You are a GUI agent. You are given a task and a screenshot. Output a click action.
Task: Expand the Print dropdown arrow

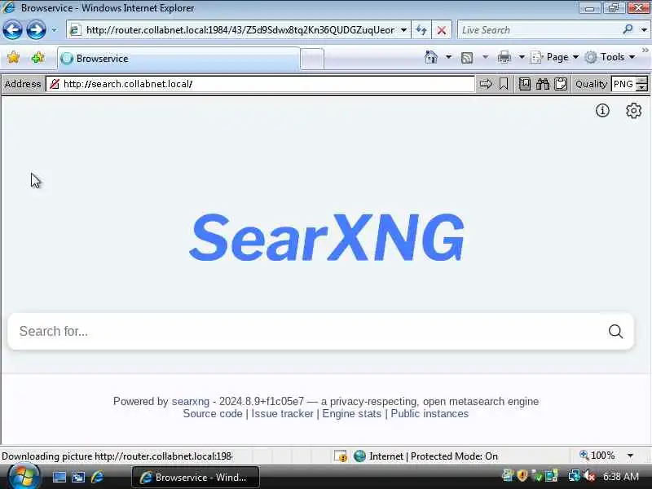coord(522,57)
